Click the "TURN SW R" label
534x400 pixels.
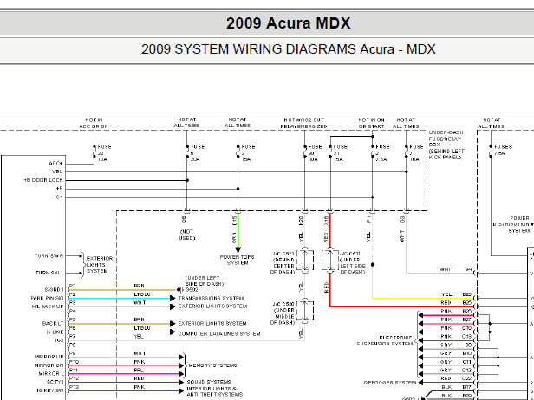49,255
